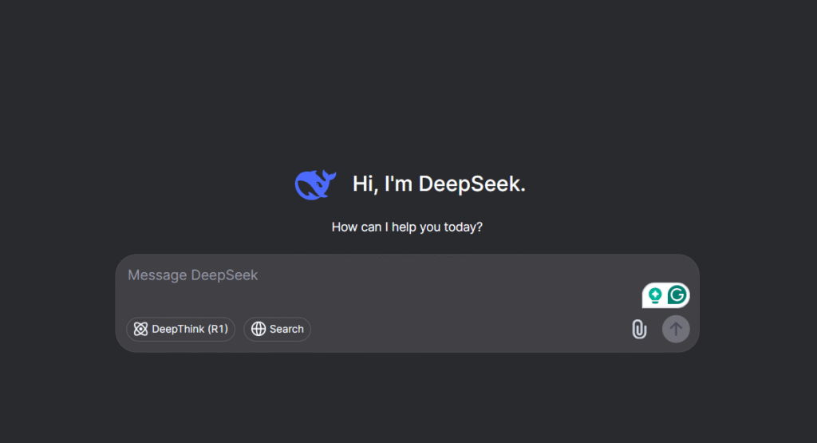This screenshot has width=817, height=443.
Task: Click the "DeepThink (R1)" label text
Action: coord(190,330)
